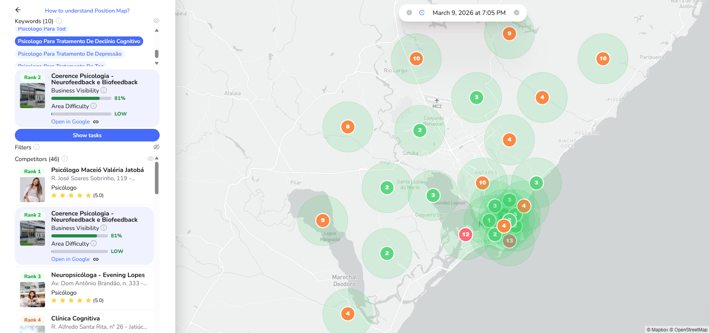Click the Competitors (46) heading
The width and height of the screenshot is (709, 333).
click(x=37, y=159)
